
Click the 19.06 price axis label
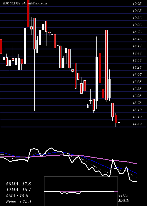[137, 25]
